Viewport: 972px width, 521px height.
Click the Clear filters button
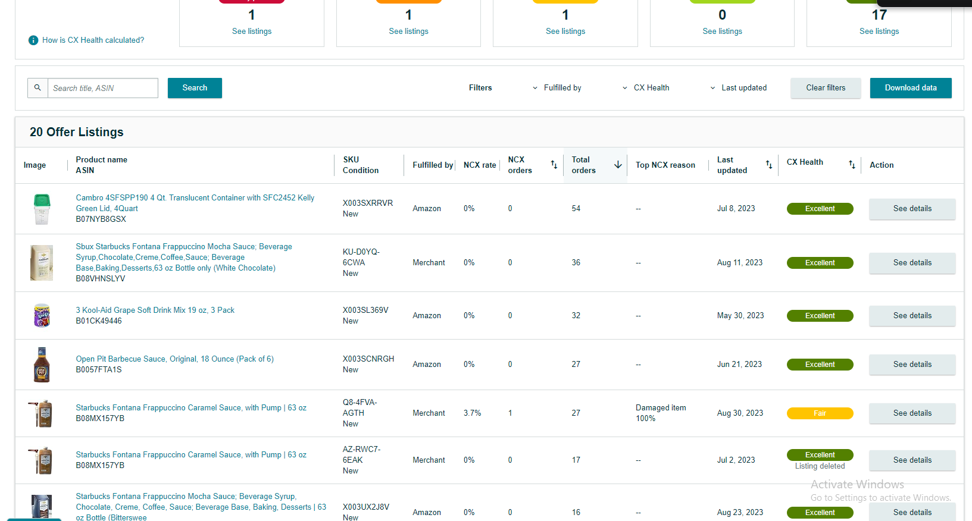[x=826, y=88]
